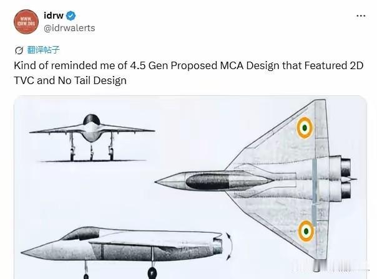Viewport: 377px width, 279px height.
Task: Open the three-dot more options menu
Action: pyautogui.click(x=361, y=16)
